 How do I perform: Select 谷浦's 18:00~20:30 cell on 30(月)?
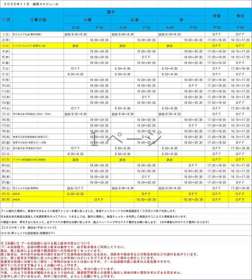click(146, 200)
